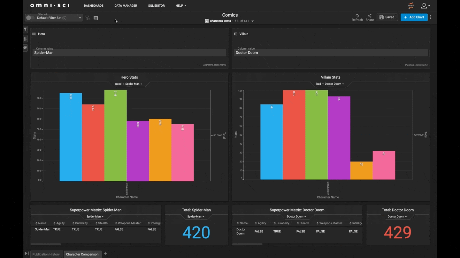
Task: Open the Default Filter Set dropdown
Action: click(x=59, y=18)
